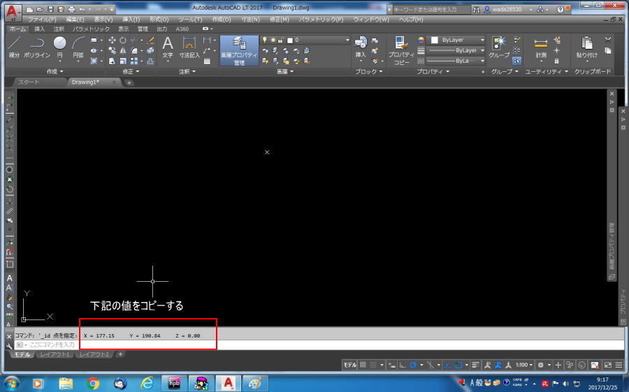Click the Cut (scissors) icon in クリップボード

click(608, 39)
